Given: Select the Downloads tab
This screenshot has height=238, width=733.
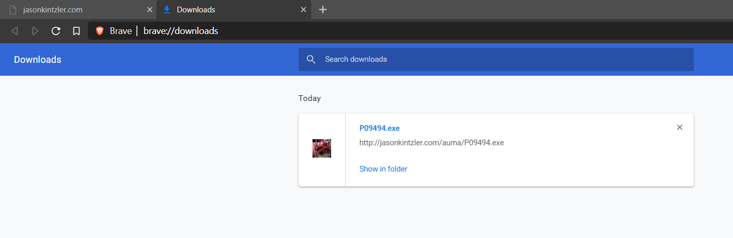Looking at the screenshot, I should coord(233,10).
